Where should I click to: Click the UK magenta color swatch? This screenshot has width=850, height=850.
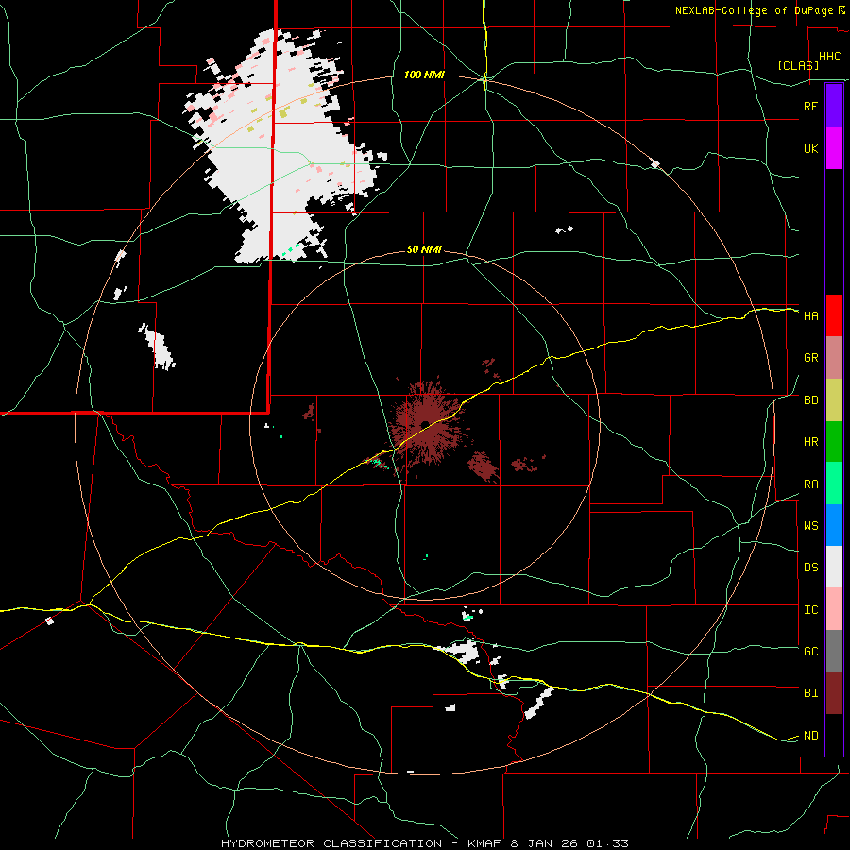click(834, 148)
